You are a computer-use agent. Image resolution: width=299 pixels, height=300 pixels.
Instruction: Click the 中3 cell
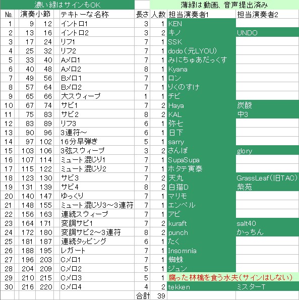[267, 114]
